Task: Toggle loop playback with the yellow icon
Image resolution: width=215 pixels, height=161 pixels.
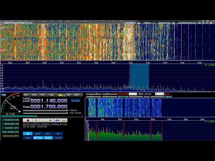Action: pyautogui.click(x=64, y=120)
